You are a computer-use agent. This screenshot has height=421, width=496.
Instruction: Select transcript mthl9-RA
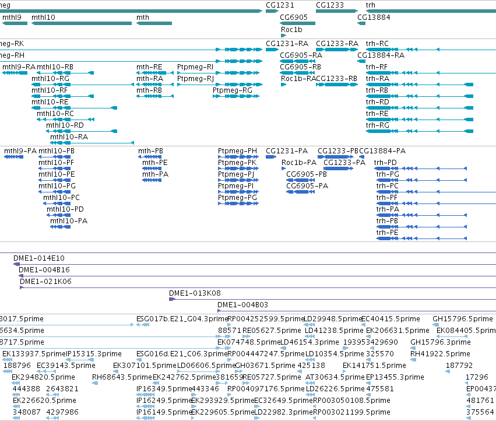(19, 67)
